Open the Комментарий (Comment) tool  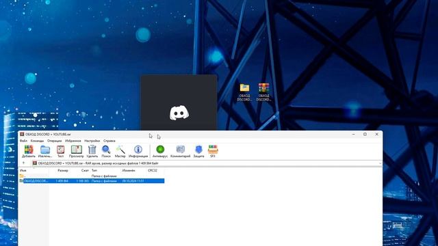coord(181,152)
